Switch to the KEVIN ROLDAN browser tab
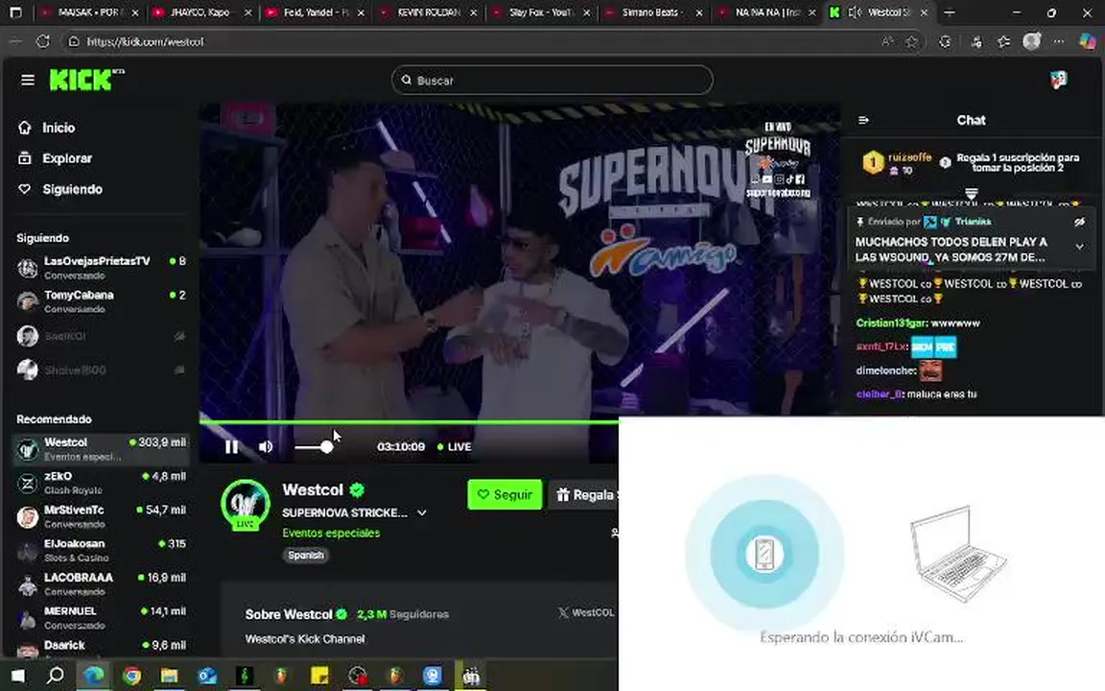Screen dimensions: 1105x691 click(x=427, y=12)
